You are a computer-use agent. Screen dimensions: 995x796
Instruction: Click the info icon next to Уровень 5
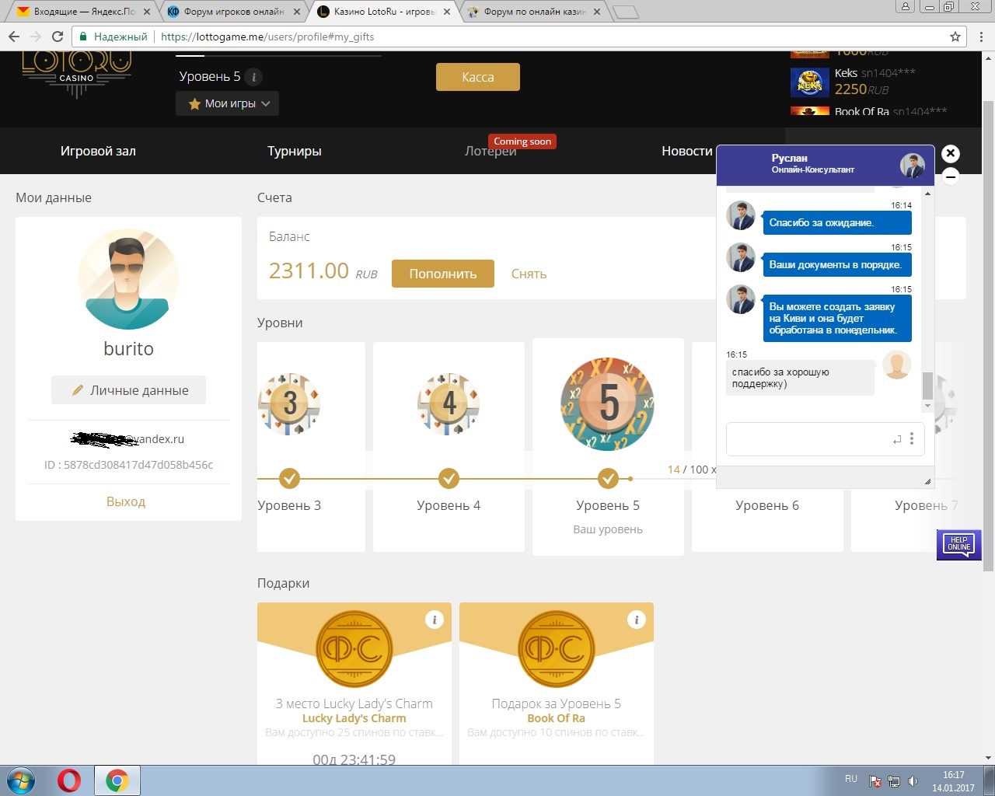[253, 77]
